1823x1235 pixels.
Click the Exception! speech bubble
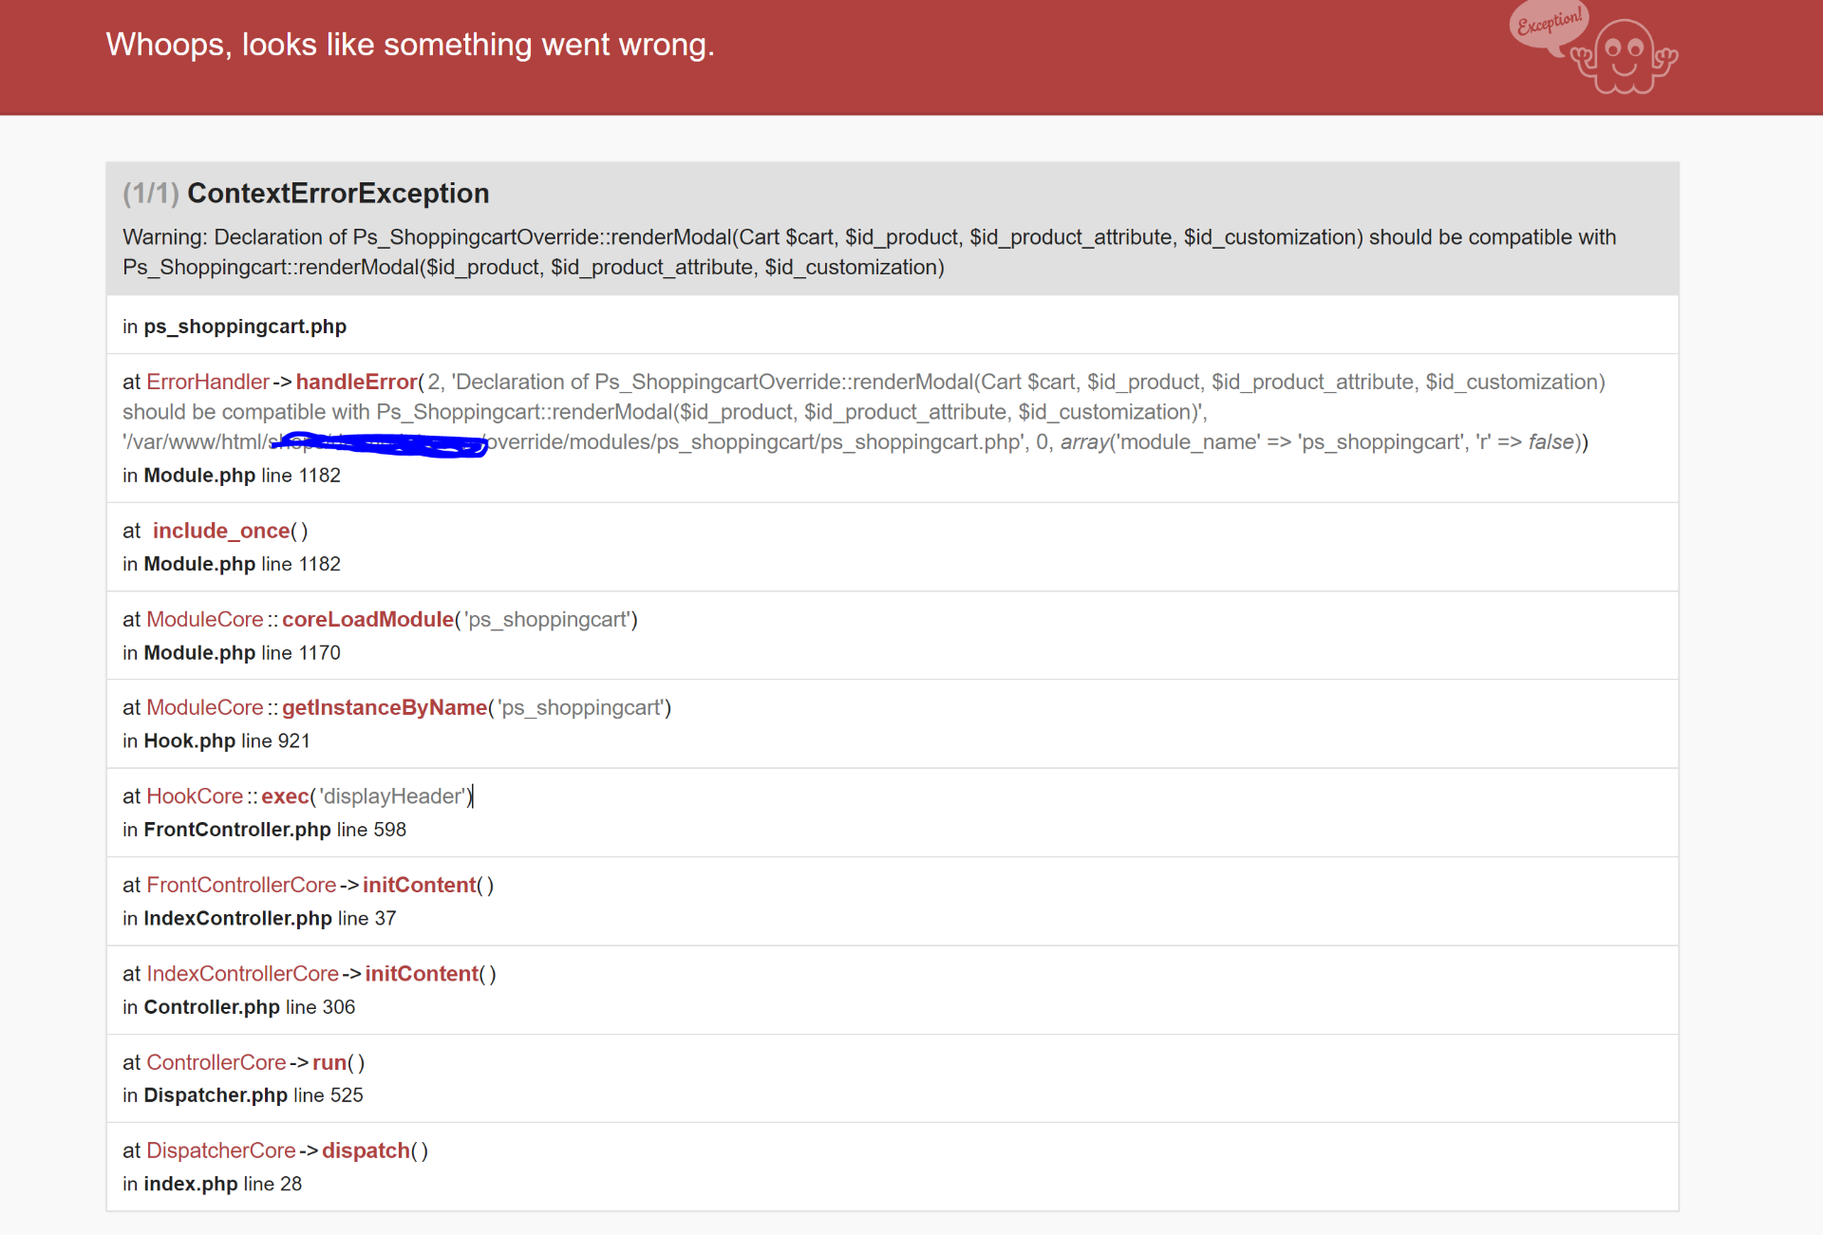pos(1549,24)
